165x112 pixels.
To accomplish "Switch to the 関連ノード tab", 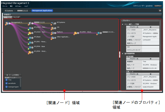I will click(8, 17).
